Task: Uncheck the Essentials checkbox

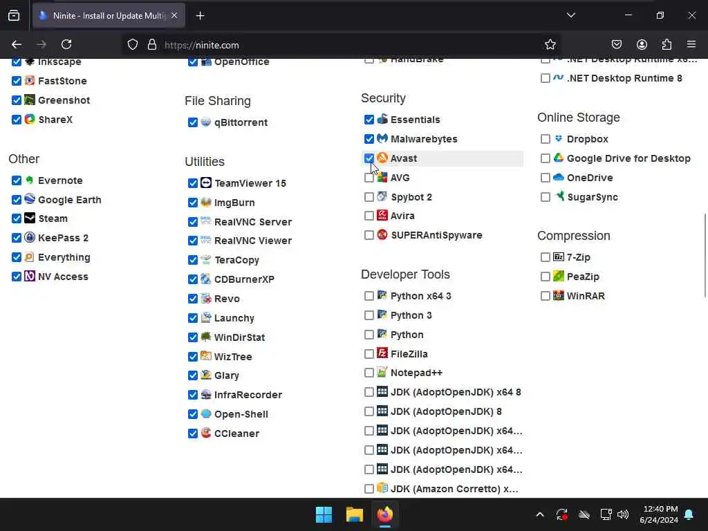Action: coord(369,119)
